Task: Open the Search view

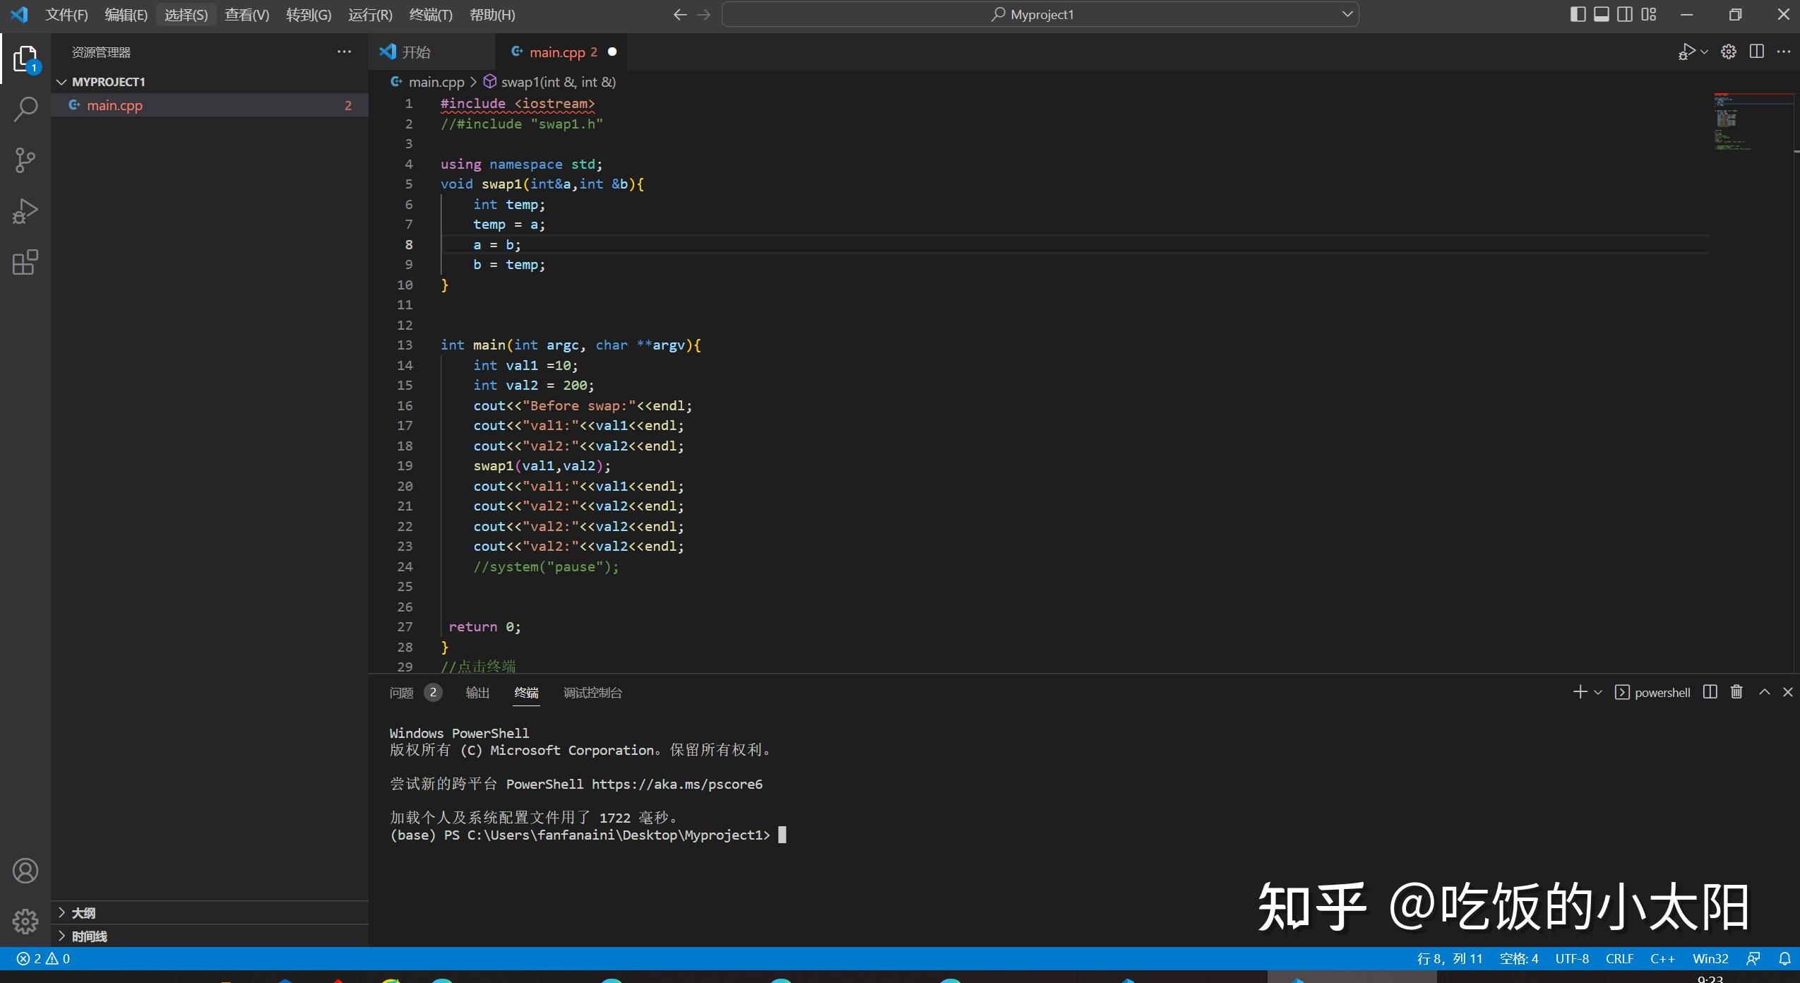Action: pos(25,109)
